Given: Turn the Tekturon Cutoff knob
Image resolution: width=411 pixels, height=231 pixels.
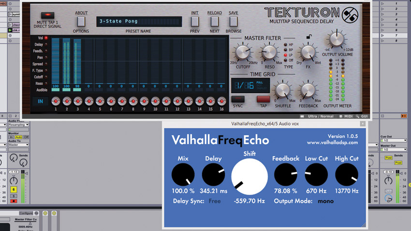Looking at the screenshot, I should pos(243,52).
